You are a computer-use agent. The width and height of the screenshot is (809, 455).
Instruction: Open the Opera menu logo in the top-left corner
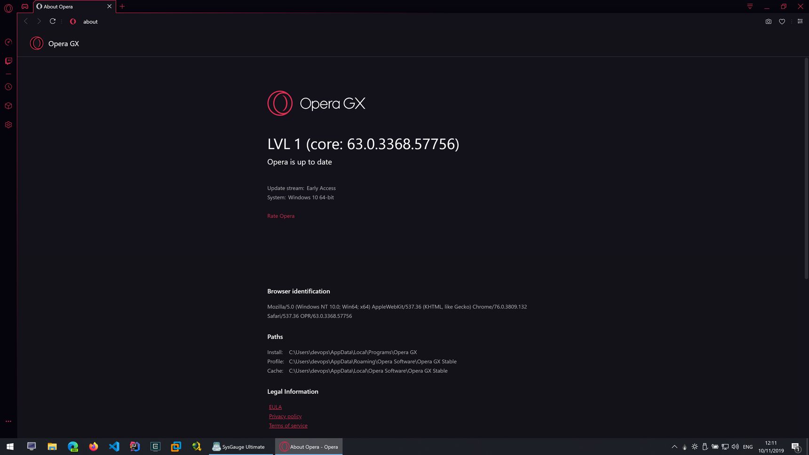8,8
